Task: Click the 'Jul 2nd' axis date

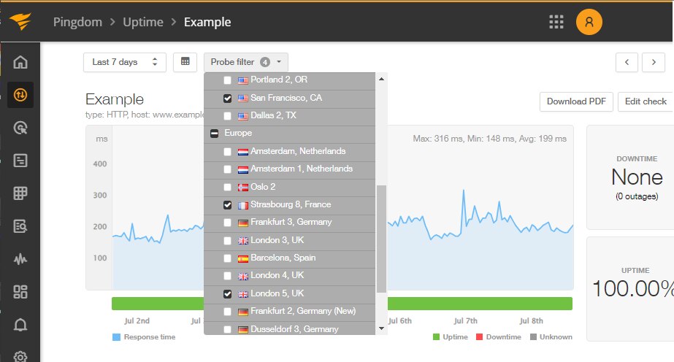Action: pos(137,321)
